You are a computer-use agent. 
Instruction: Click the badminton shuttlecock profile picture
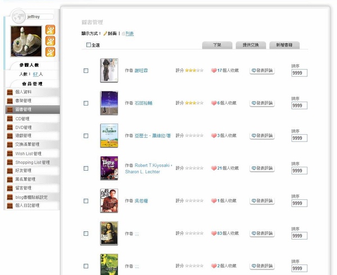[26, 41]
